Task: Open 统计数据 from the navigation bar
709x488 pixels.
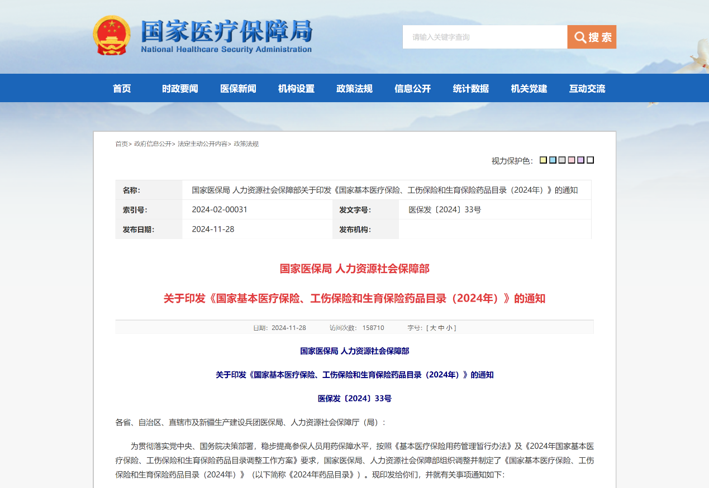Action: point(470,88)
